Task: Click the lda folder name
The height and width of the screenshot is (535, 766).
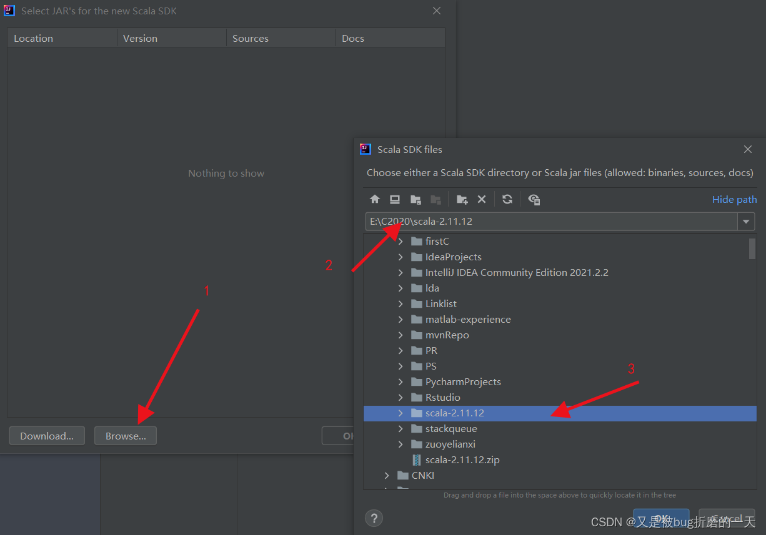Action: pyautogui.click(x=432, y=288)
